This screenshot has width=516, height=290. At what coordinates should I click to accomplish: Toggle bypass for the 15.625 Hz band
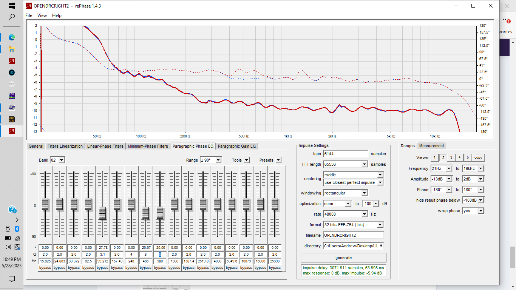click(x=45, y=268)
